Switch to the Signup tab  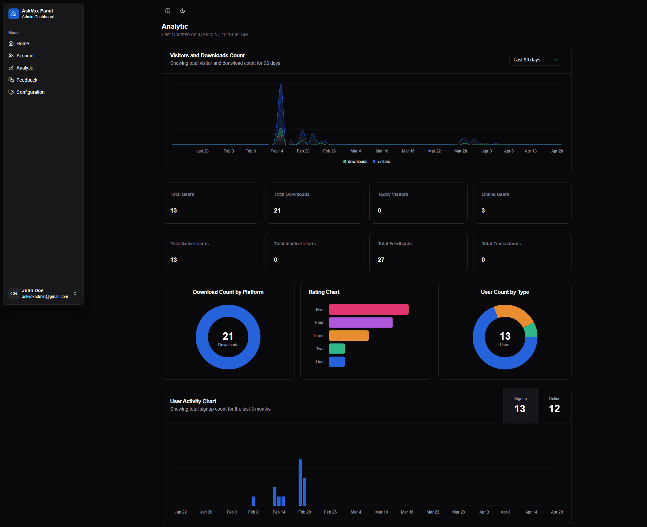tap(520, 405)
